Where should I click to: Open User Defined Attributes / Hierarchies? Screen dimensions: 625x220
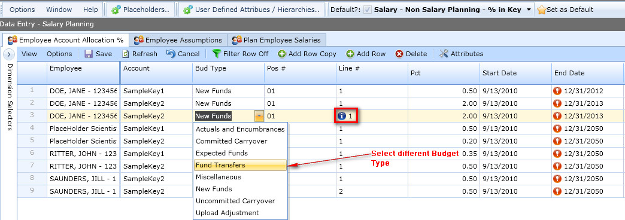(x=251, y=10)
